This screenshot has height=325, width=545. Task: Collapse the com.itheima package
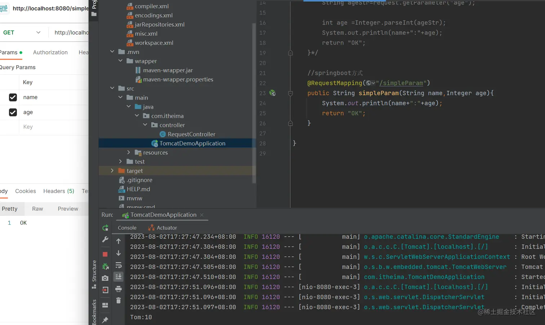137,116
